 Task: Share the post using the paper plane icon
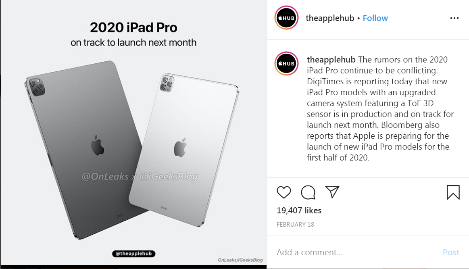[332, 192]
